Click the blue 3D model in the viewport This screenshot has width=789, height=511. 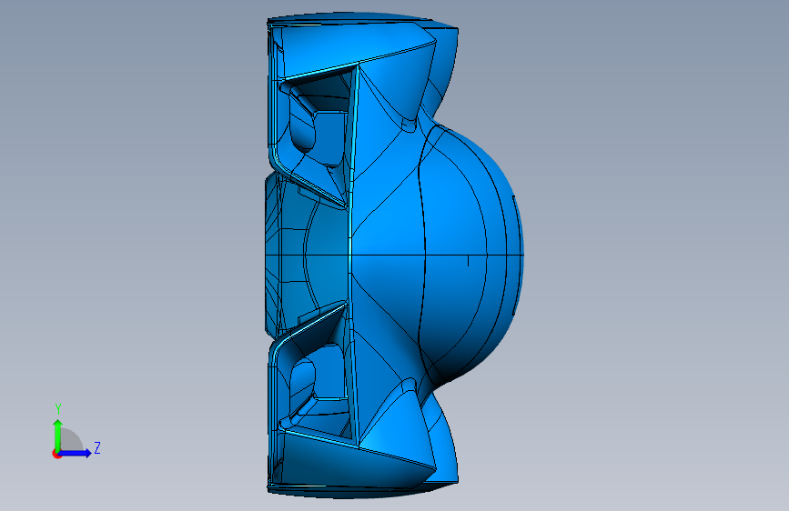[395, 255]
